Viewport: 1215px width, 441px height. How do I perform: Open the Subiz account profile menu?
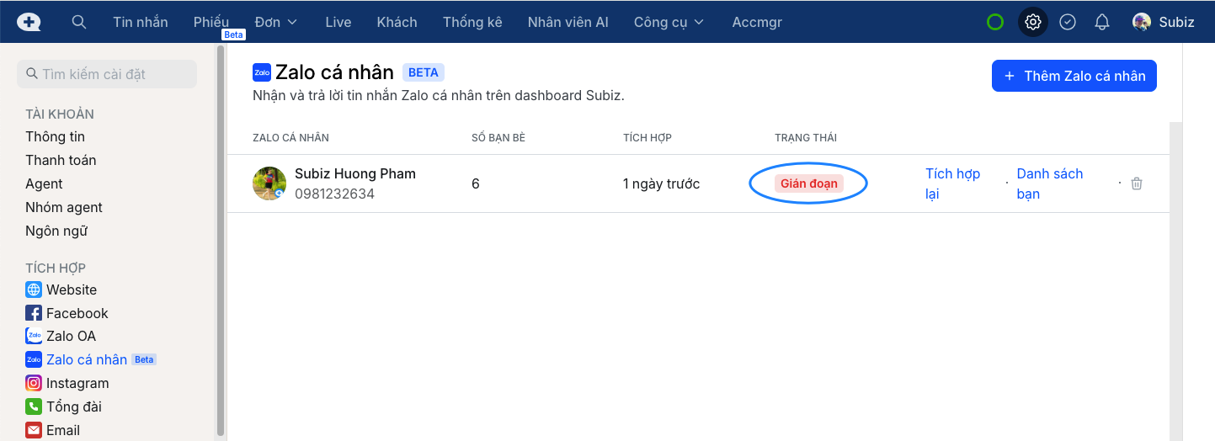[x=1164, y=22]
